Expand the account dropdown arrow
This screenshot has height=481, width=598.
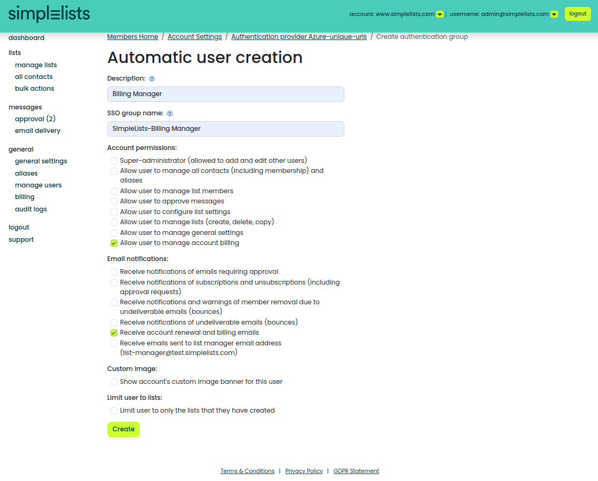[440, 14]
